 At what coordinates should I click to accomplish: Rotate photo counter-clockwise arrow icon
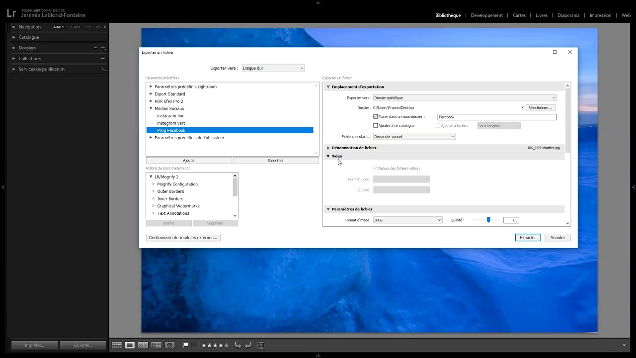238,345
